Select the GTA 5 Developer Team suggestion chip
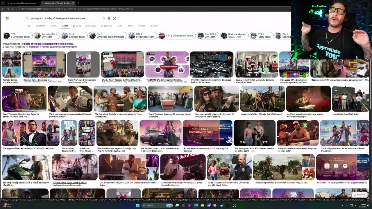Viewport: 372px width, 209px height. pos(17,36)
